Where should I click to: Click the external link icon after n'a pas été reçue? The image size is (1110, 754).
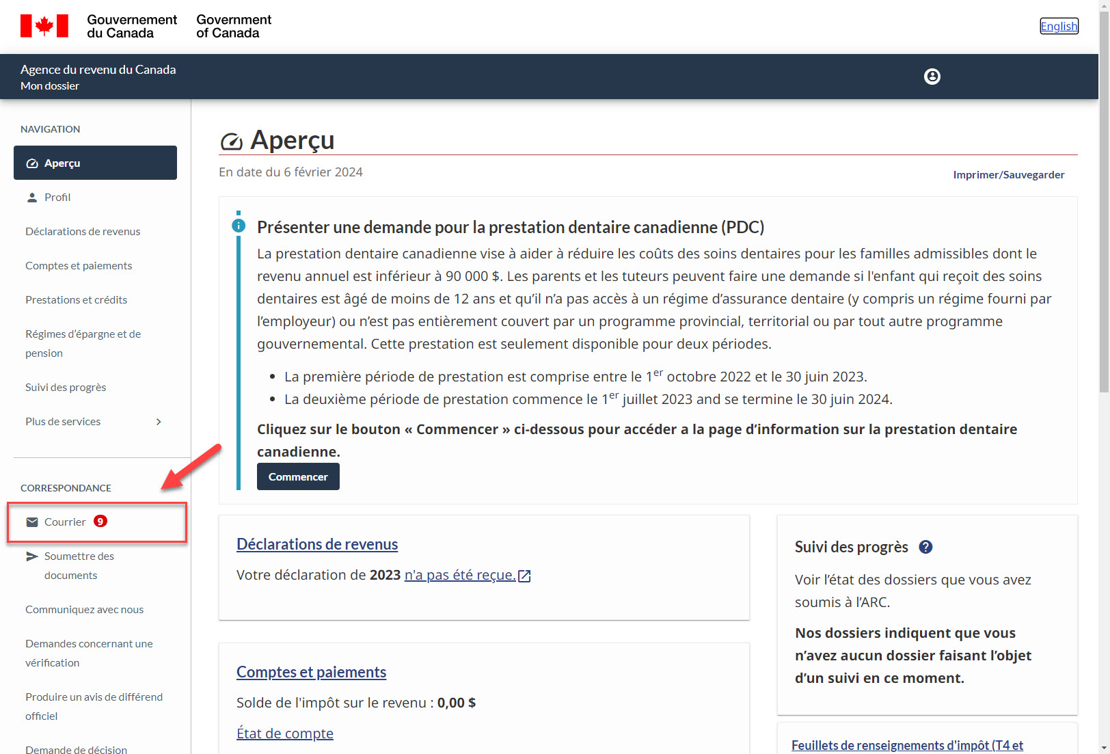pos(524,576)
